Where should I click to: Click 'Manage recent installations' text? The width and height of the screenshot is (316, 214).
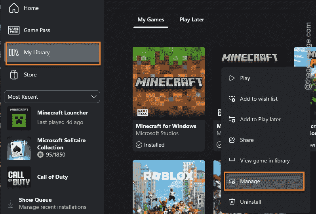click(53, 207)
